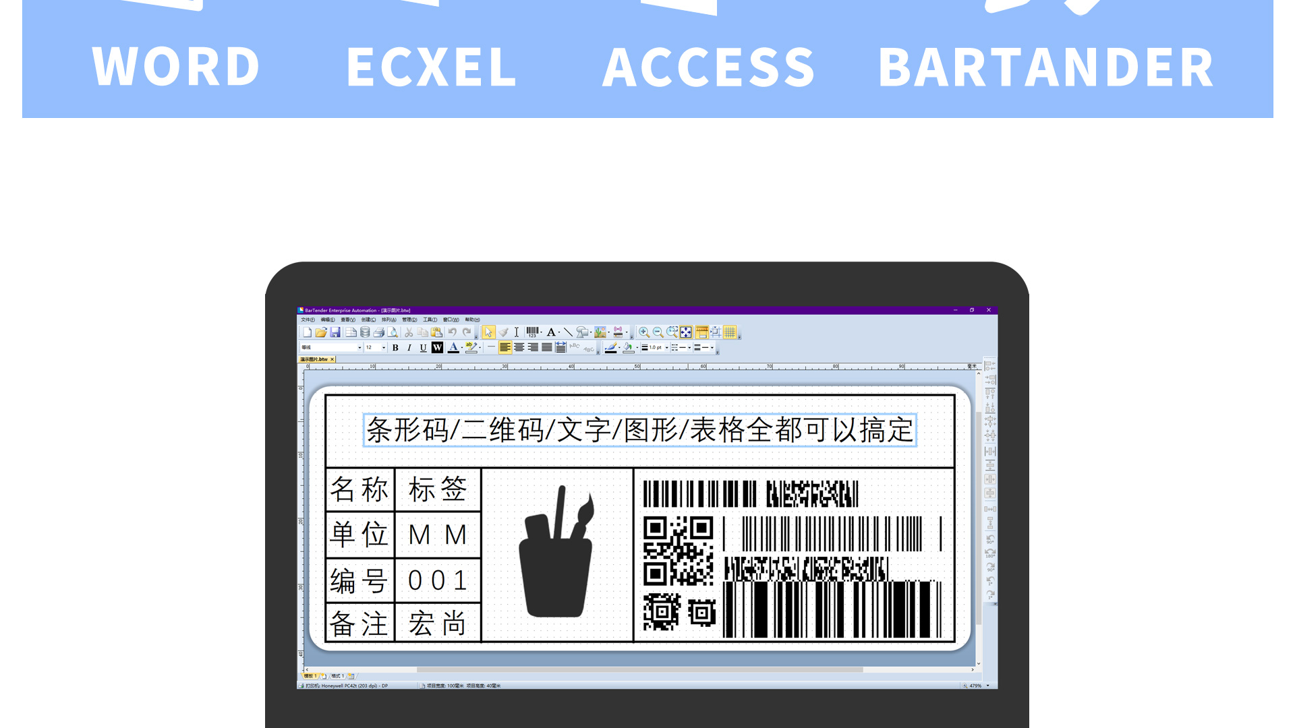Screen dimensions: 1295x728
Task: Select the picture insert tool
Action: point(600,332)
